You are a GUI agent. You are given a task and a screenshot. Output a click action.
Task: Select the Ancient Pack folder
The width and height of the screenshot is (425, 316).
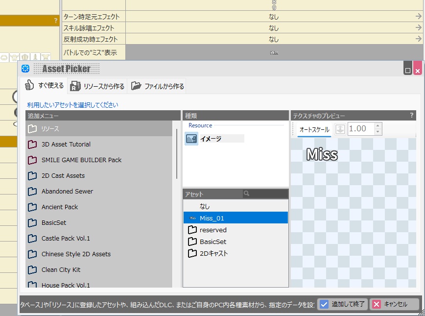point(99,207)
